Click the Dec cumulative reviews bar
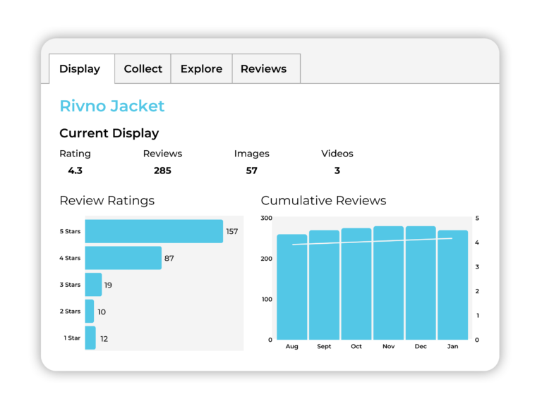The width and height of the screenshot is (542, 413). (x=421, y=285)
